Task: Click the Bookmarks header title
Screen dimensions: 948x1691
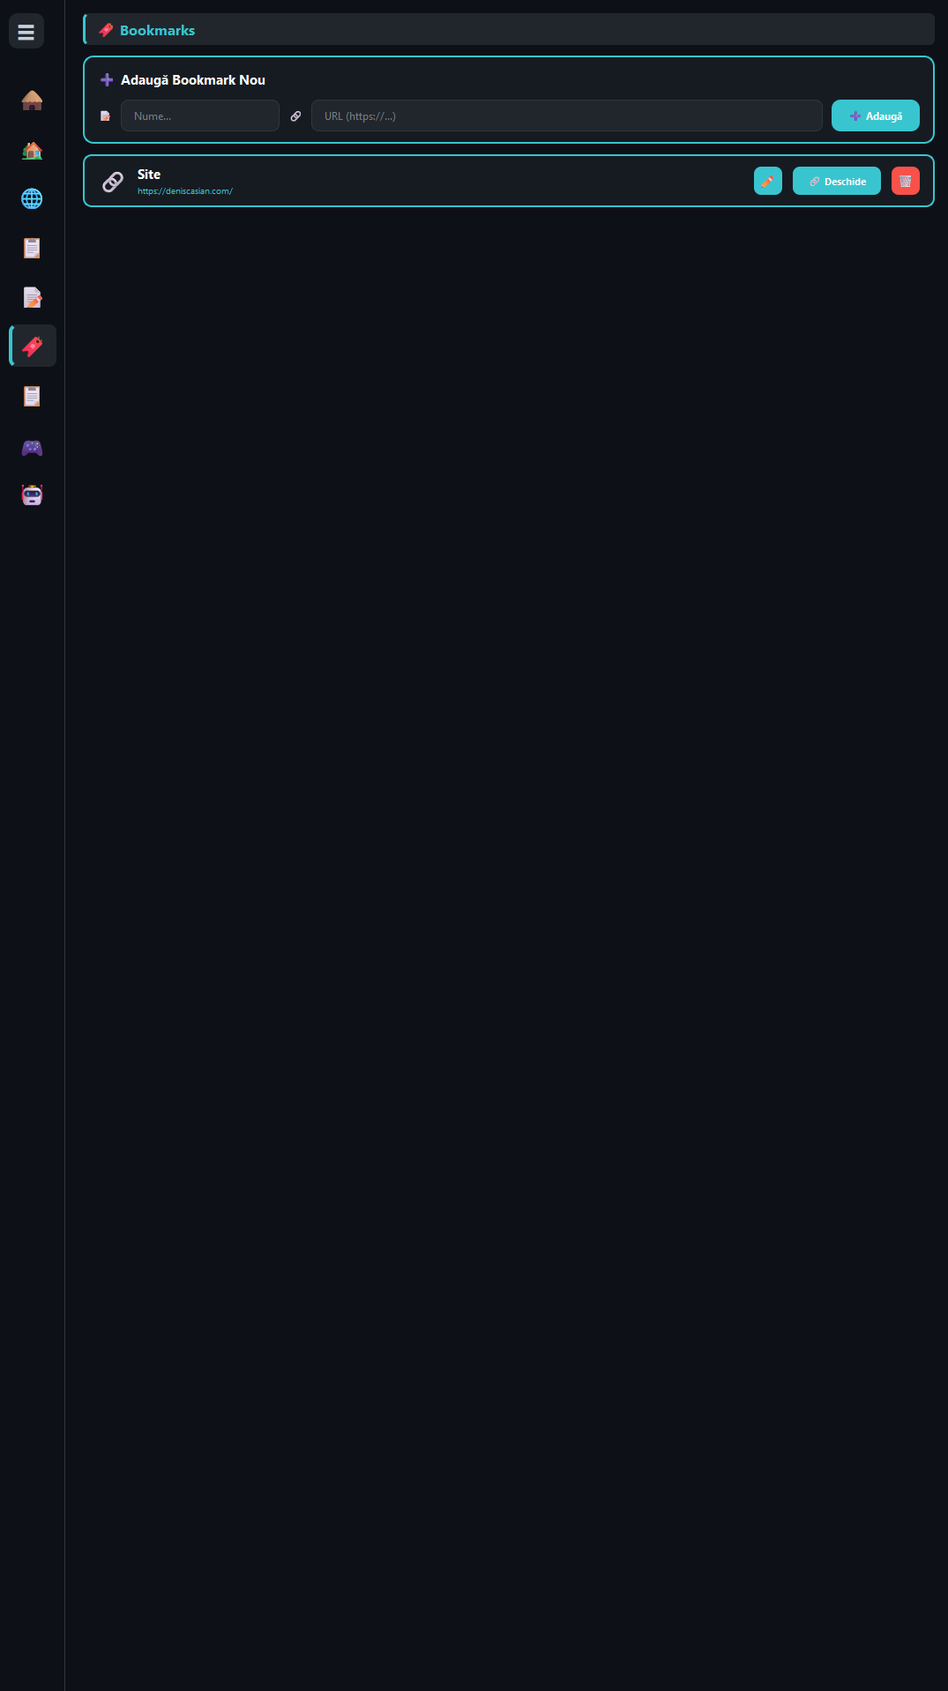Action: coord(157,30)
